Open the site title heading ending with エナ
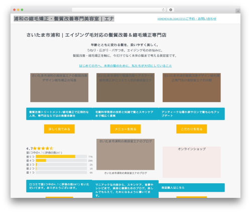Image resolution: width=251 pixels, height=213 pixels. 64,19
